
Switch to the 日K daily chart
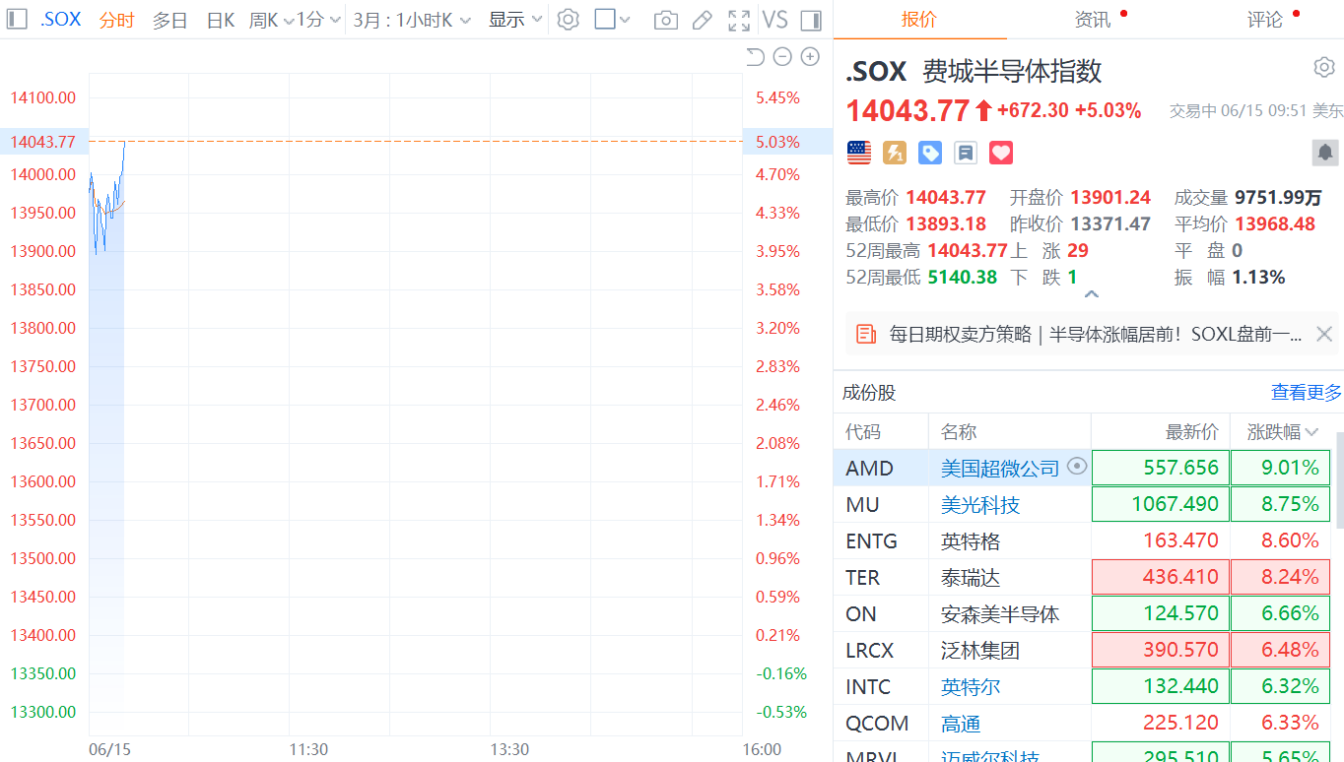(x=220, y=20)
